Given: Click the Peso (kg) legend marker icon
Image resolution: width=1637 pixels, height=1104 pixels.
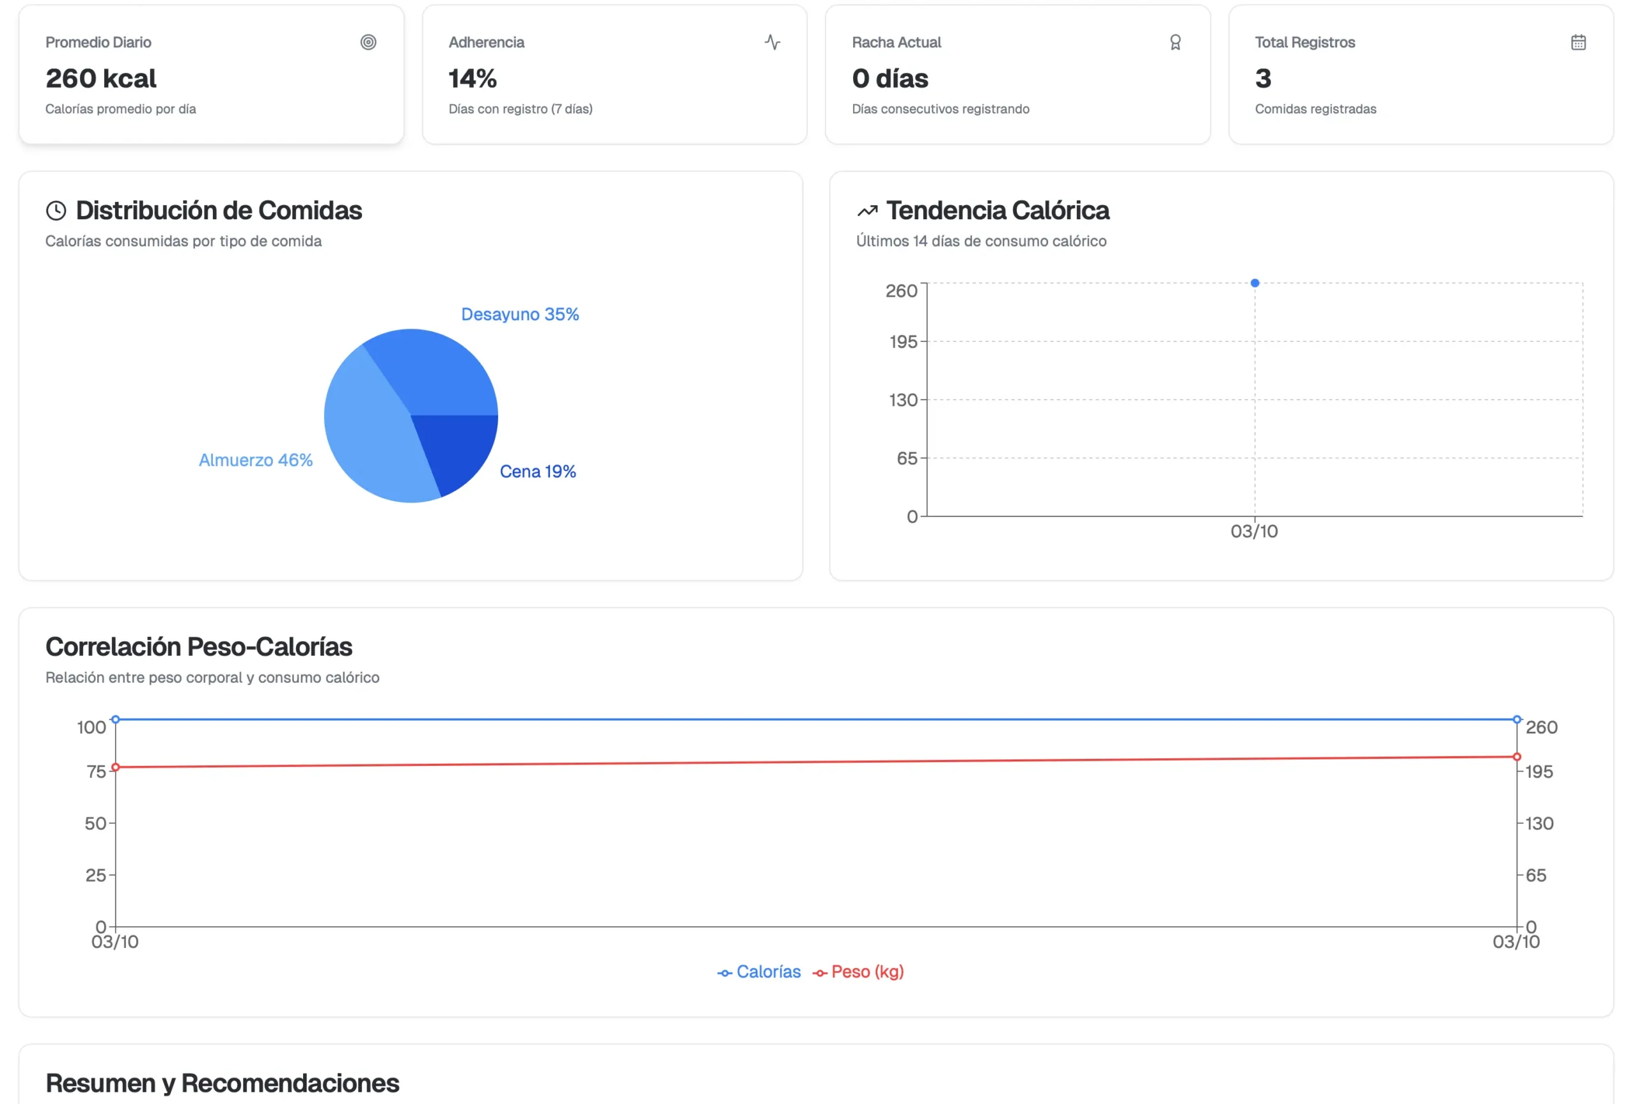Looking at the screenshot, I should (819, 973).
